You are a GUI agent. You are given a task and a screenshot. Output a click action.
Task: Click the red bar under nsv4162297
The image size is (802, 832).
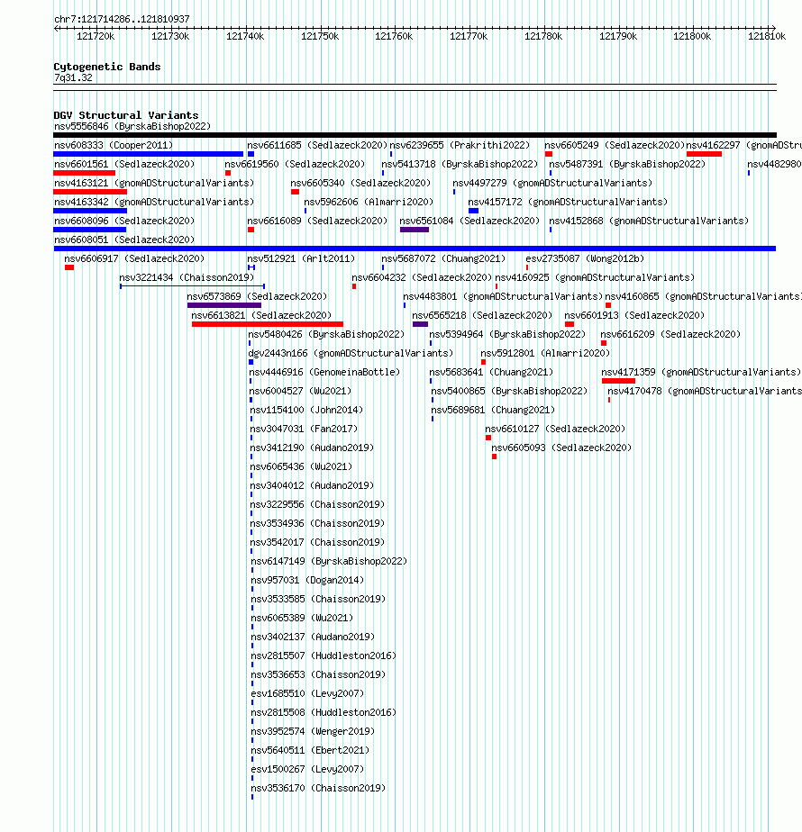click(704, 154)
